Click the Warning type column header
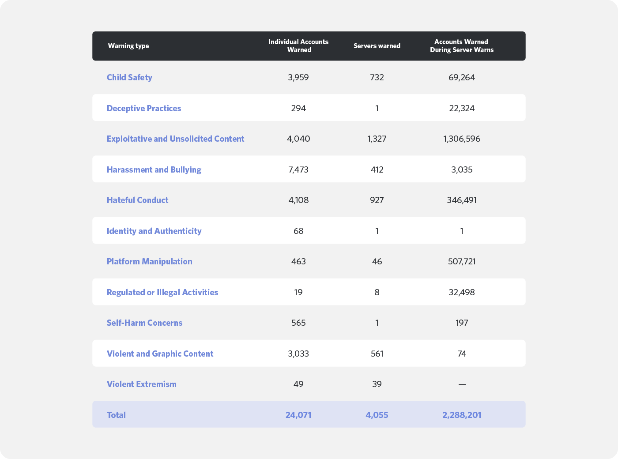Screen dimensions: 618x459 (128, 46)
